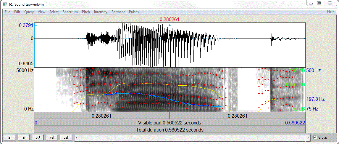Viewport: 339px width, 144px height.
Task: Open the View menu
Action: tap(41, 12)
